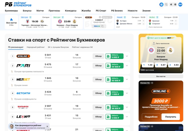The image size is (188, 131).
Task: Open the Прогнозы menu item
Action: [54, 11]
